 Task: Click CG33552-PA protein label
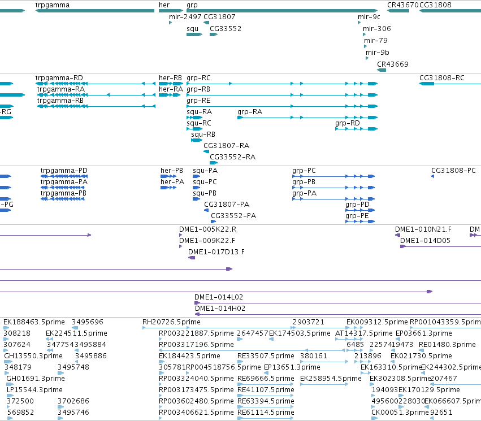pyautogui.click(x=233, y=216)
